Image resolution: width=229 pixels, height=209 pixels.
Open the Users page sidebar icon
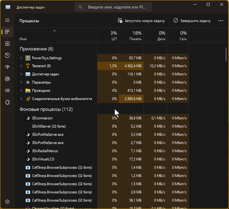[x=7, y=79]
